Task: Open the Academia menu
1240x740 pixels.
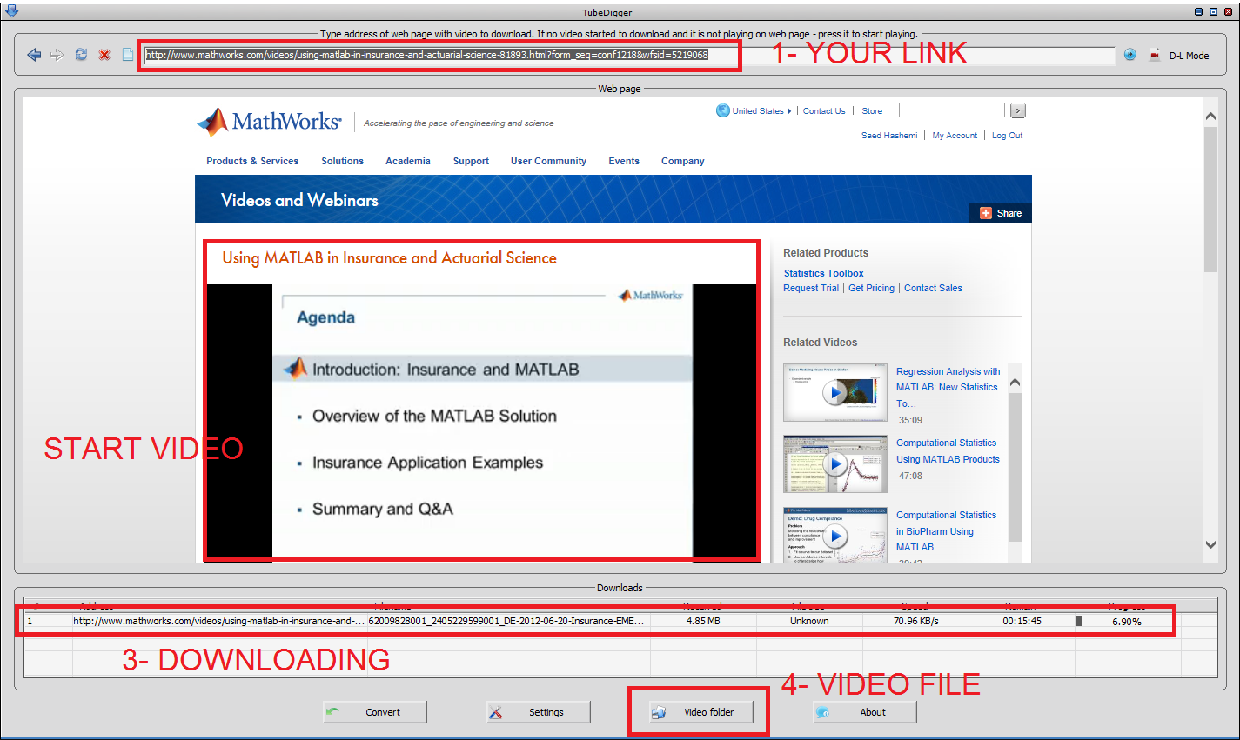Action: pos(408,161)
